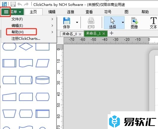This screenshot has height=129, width=158.
Task: Select the manual operation trapezoid shape
Action: pos(9,114)
